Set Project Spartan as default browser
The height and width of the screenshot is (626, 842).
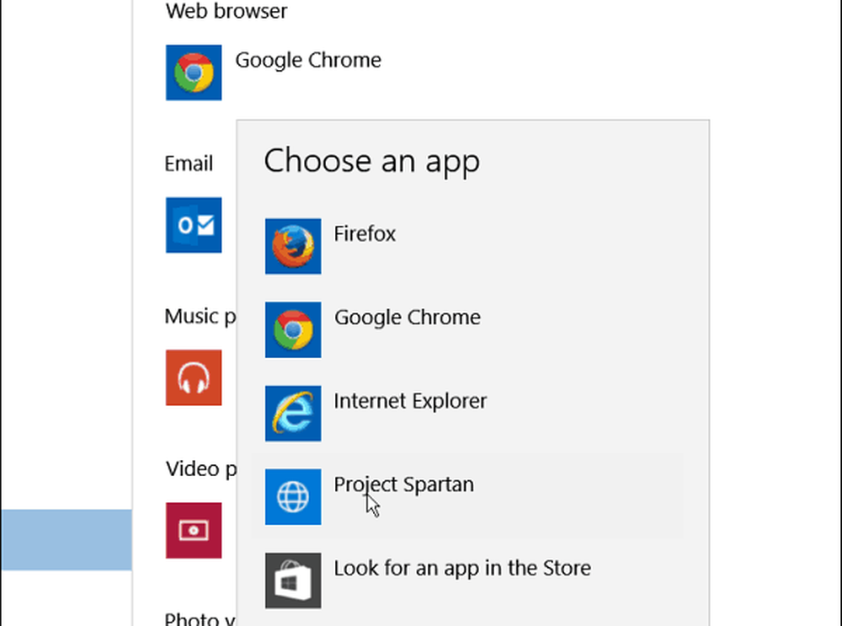pos(403,484)
